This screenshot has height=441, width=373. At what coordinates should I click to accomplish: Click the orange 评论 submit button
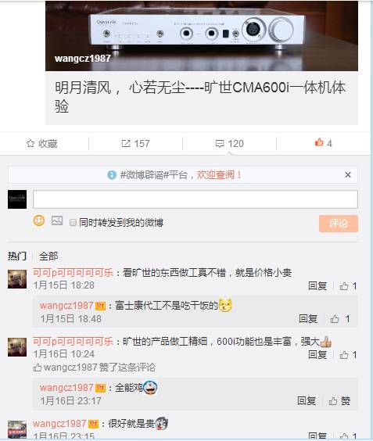click(339, 224)
